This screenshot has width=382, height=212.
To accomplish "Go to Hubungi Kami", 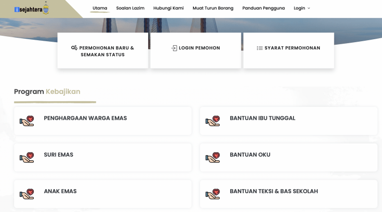I will [x=168, y=8].
